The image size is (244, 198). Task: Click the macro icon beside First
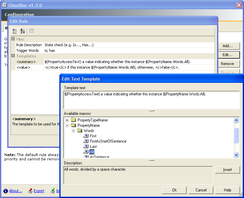[86, 136]
